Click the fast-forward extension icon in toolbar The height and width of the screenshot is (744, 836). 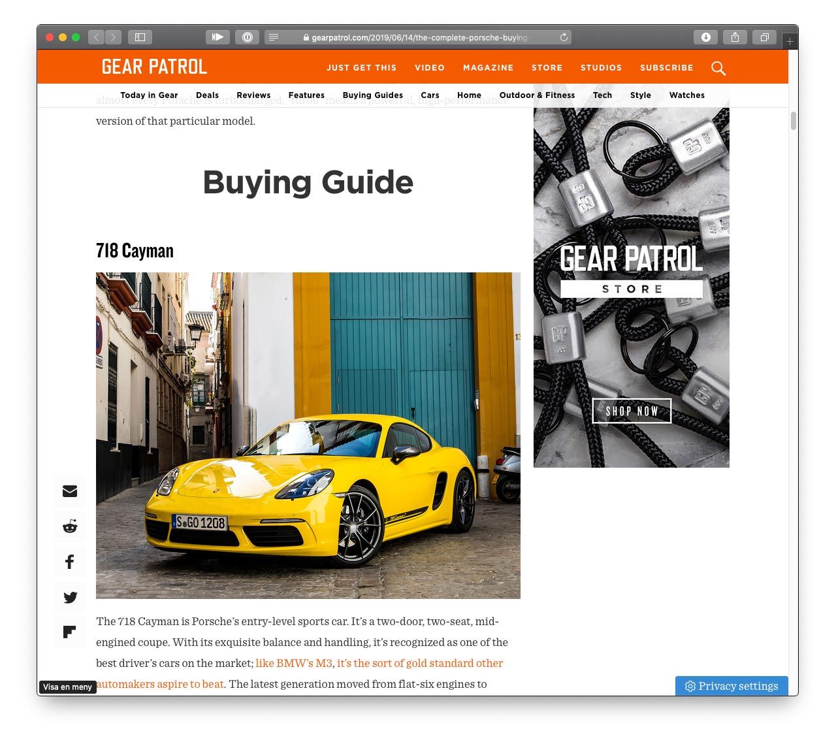[218, 37]
